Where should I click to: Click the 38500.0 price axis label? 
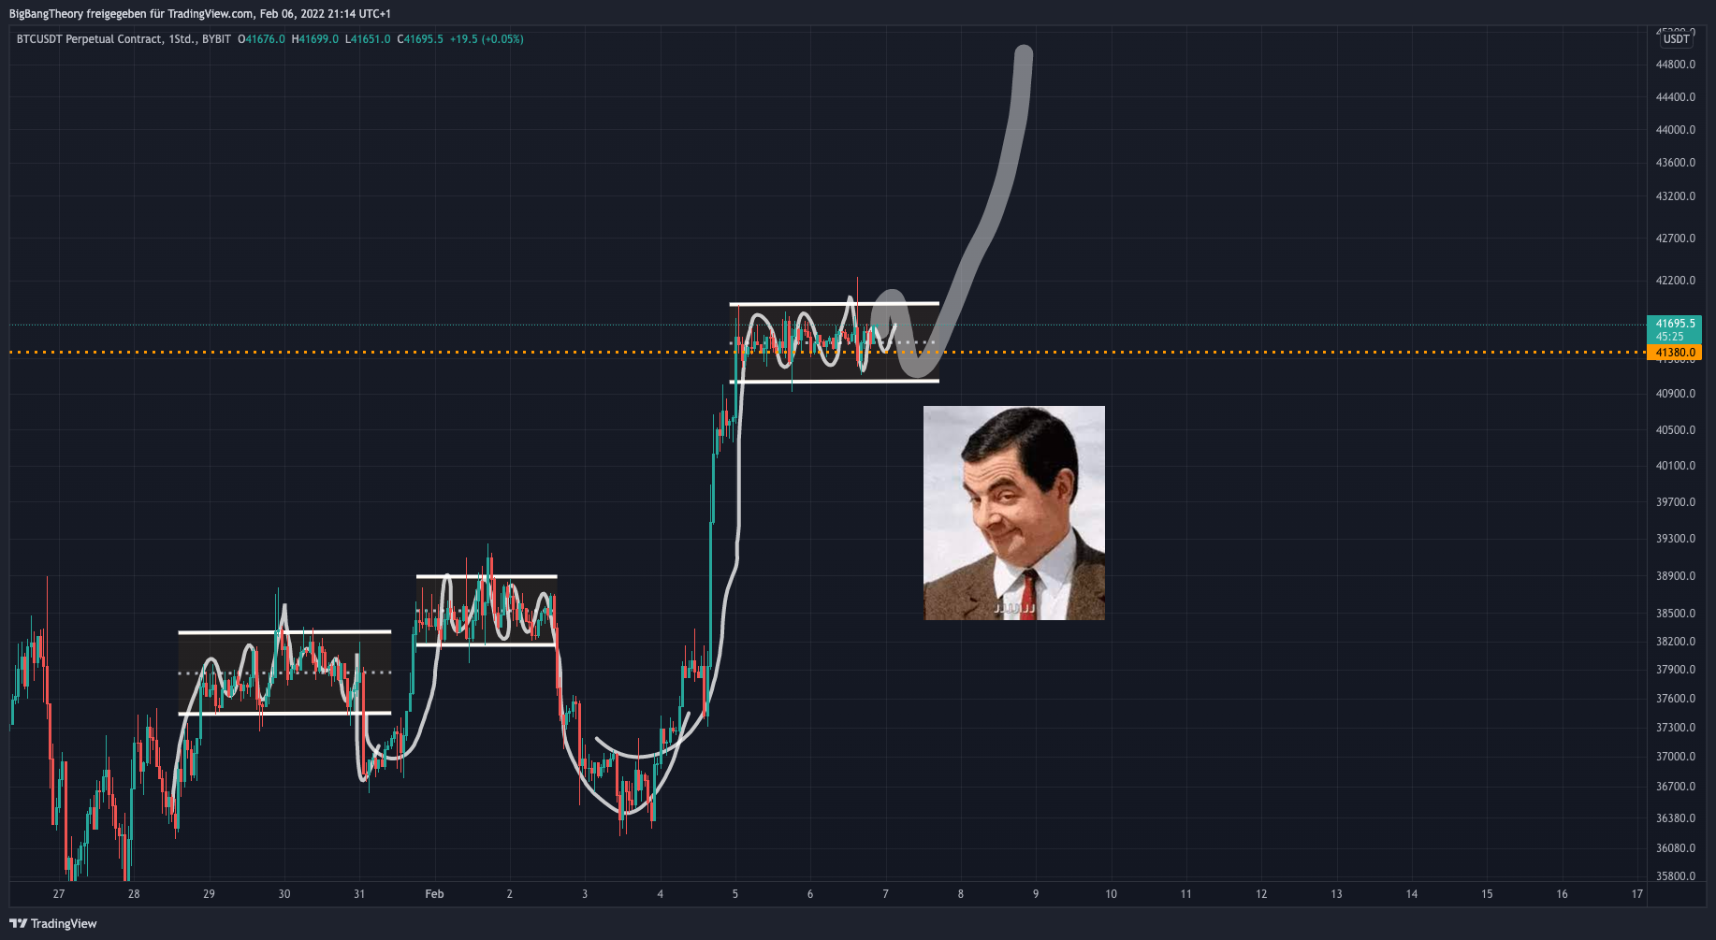tap(1676, 614)
